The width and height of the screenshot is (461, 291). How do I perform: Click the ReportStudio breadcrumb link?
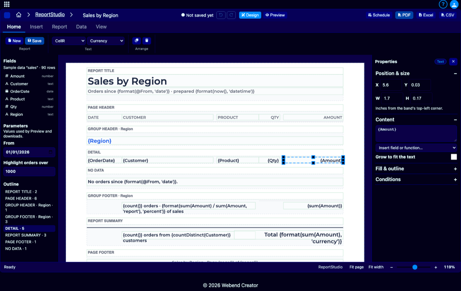(50, 15)
